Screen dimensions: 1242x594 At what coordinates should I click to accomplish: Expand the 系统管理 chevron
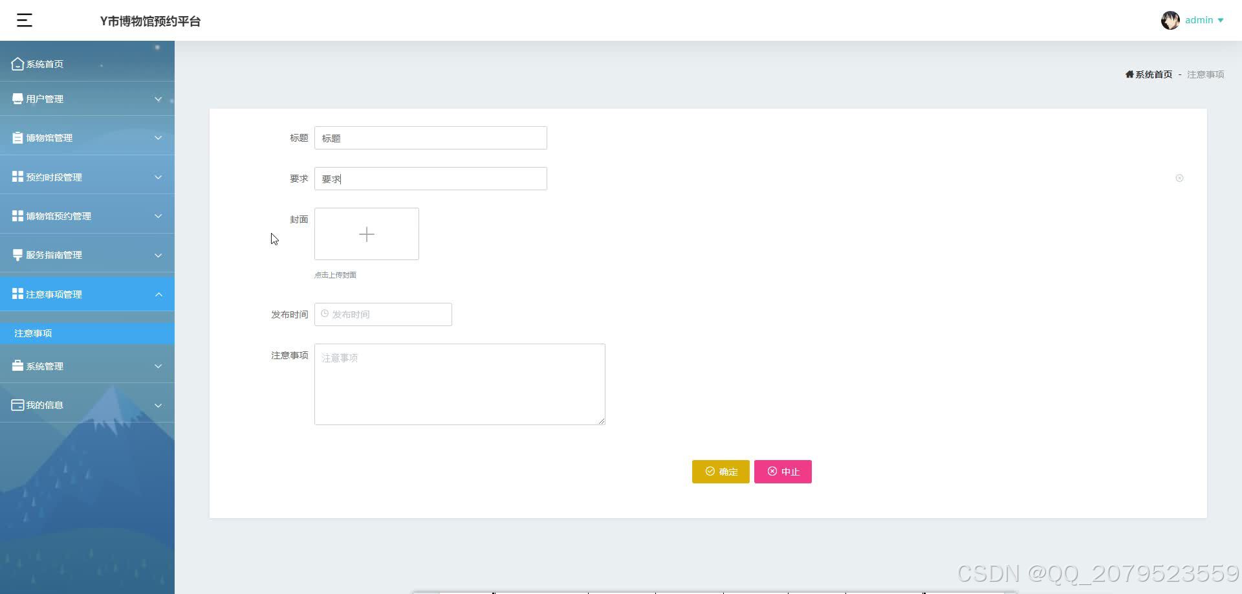coord(158,366)
